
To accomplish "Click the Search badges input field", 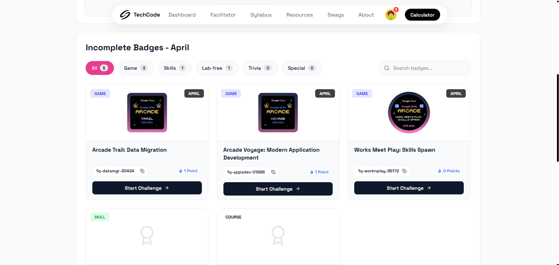I will (422, 68).
